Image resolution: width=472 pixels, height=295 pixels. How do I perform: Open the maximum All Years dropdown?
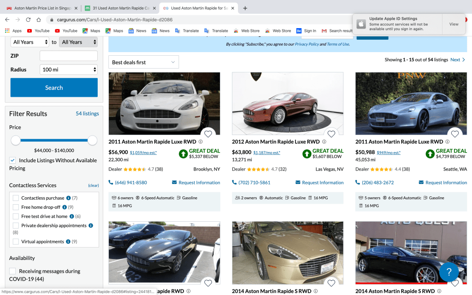coord(79,42)
